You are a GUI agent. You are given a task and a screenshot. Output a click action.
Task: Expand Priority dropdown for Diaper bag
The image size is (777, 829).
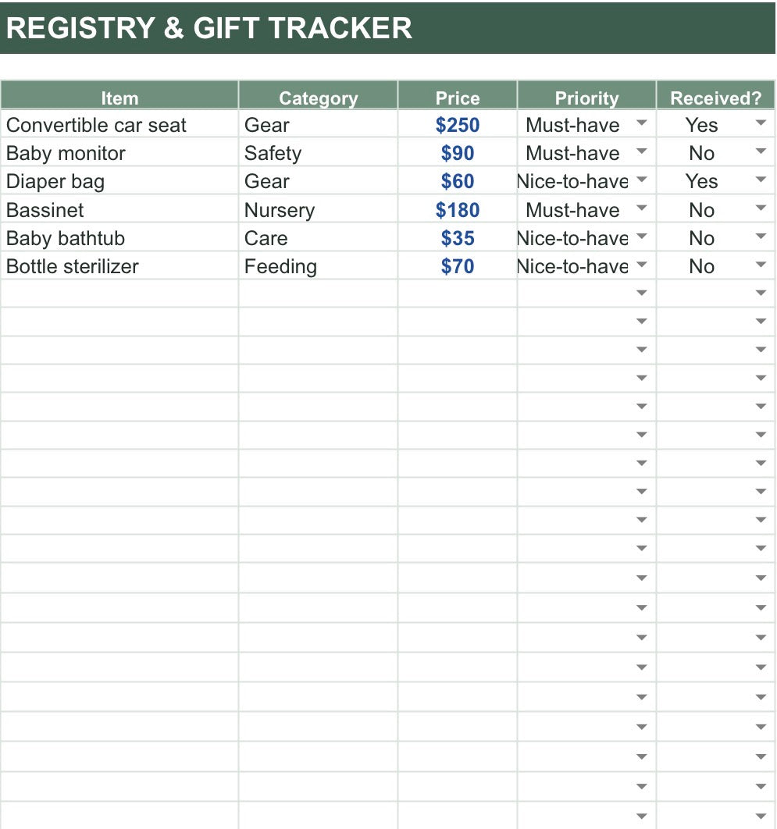click(641, 180)
